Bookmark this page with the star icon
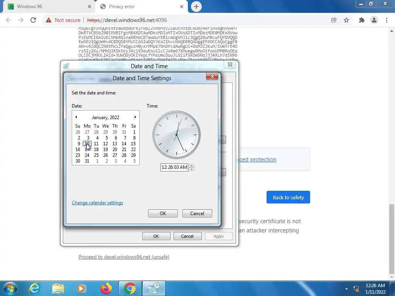The image size is (395, 296). coord(346,20)
